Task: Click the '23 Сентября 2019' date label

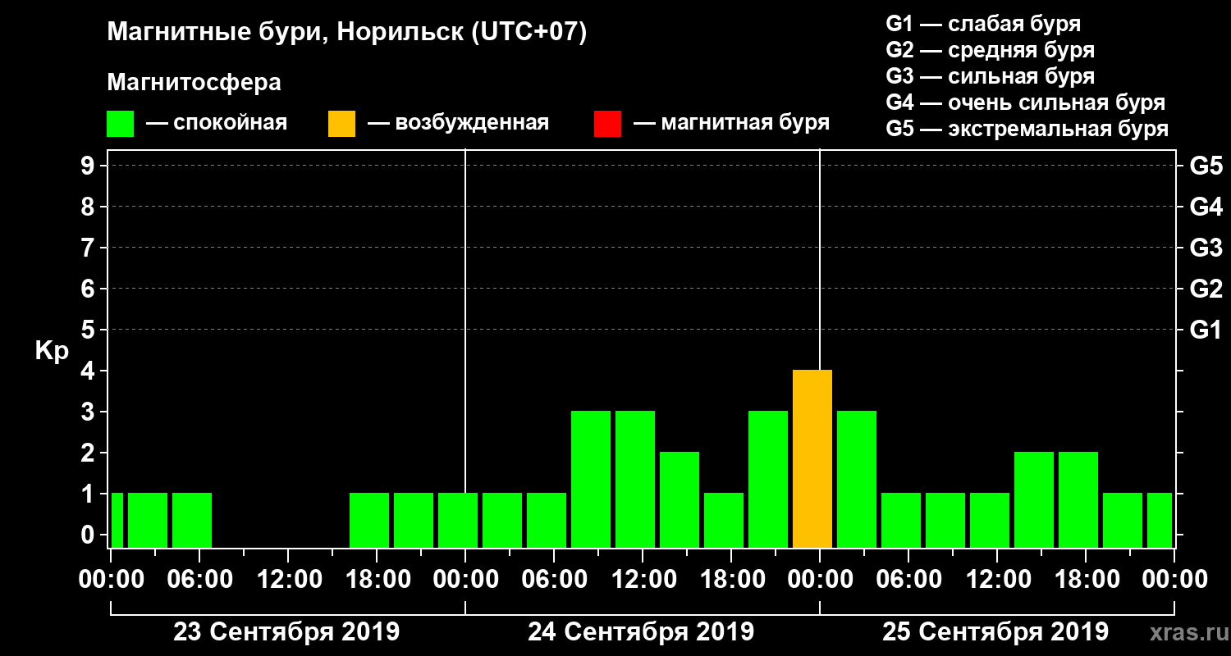Action: [x=286, y=632]
